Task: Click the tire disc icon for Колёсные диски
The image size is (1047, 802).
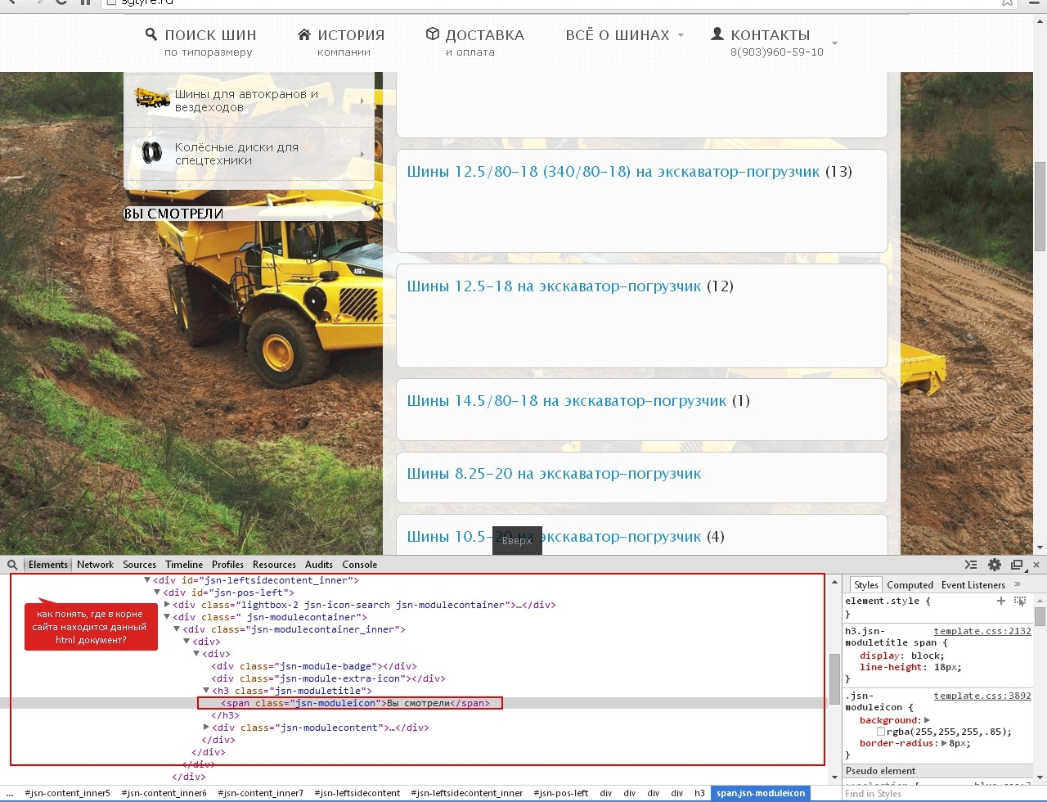Action: point(151,153)
